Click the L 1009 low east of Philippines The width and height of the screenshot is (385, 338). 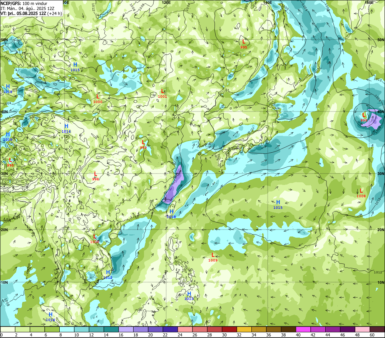213,257
